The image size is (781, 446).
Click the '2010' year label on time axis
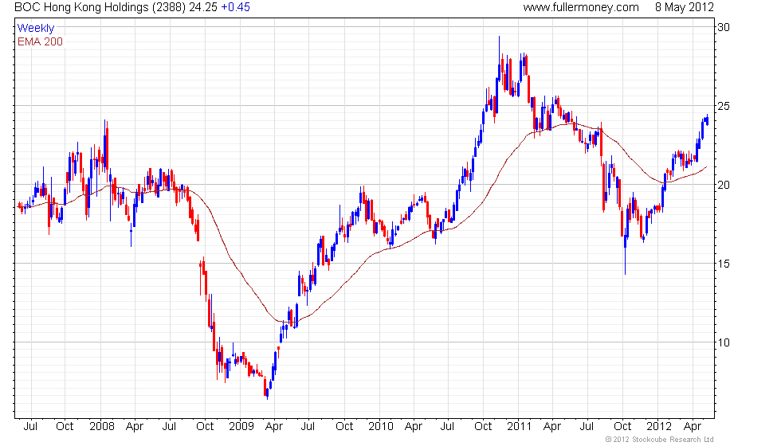(x=381, y=427)
